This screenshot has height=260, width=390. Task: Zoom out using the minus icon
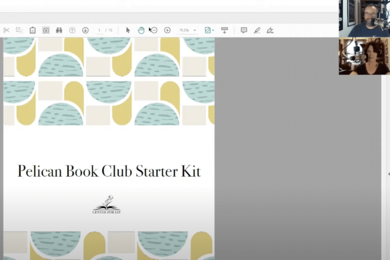[x=154, y=30]
